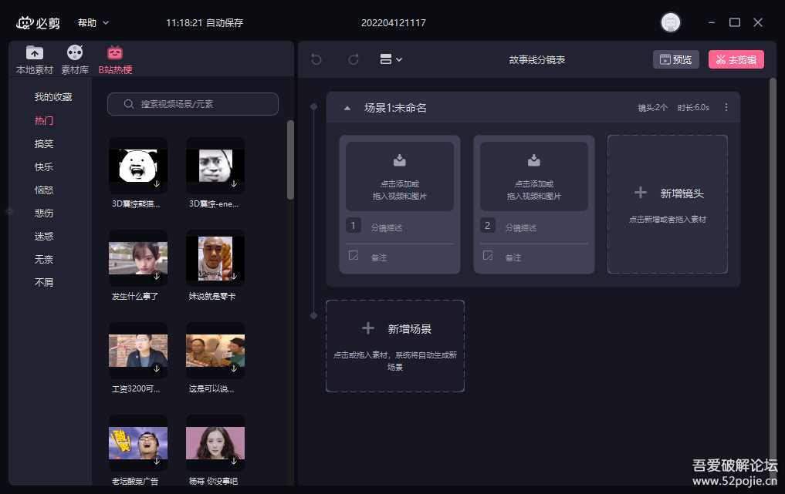Click the user avatar icon
Screen dimensions: 785x494
coord(671,22)
